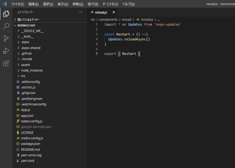Image resolution: width=235 pixels, height=168 pixels.
Task: Open App.js from the file tree
Action: [26, 110]
